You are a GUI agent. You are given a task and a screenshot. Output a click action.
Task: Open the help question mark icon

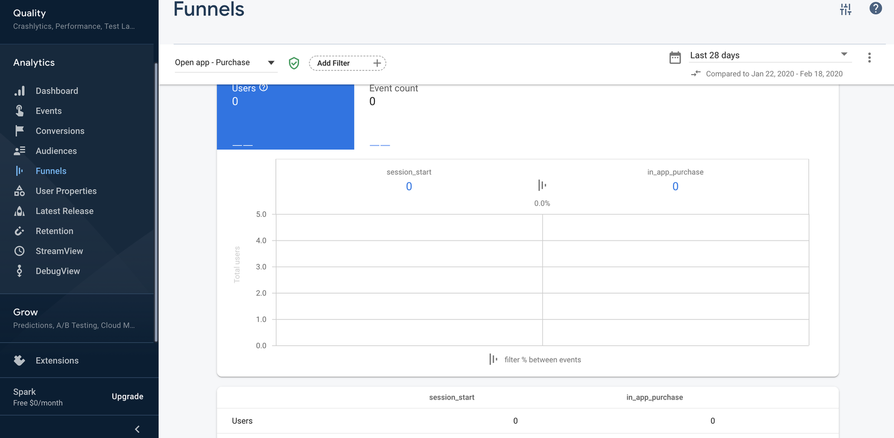[x=875, y=8]
